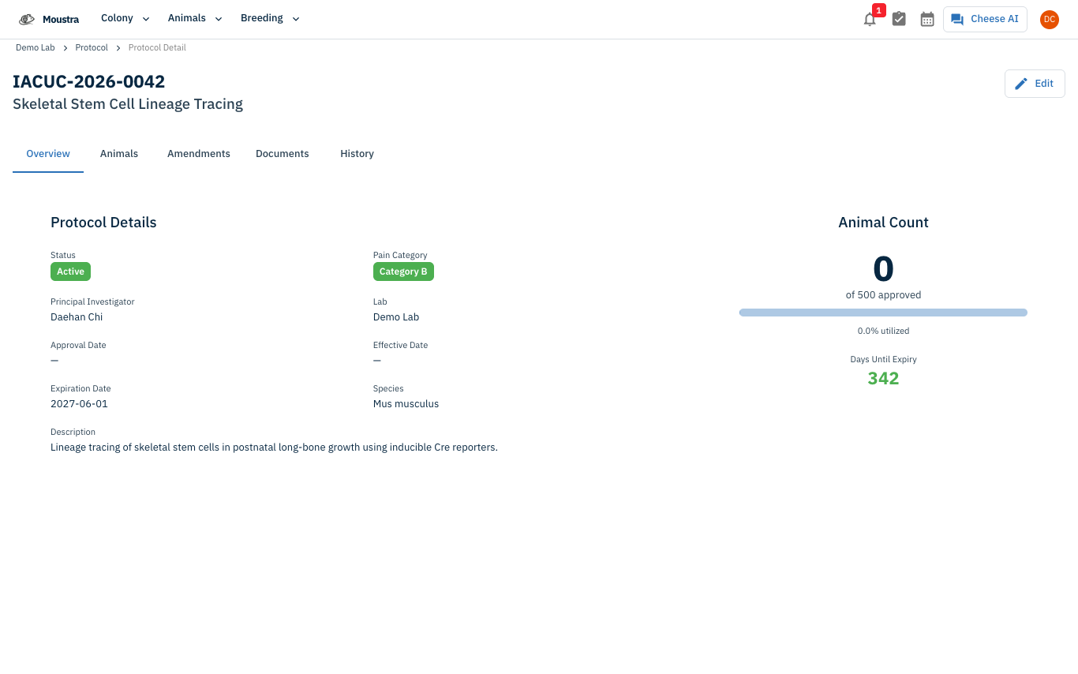Go to Protocol breadcrumb link

(x=92, y=48)
